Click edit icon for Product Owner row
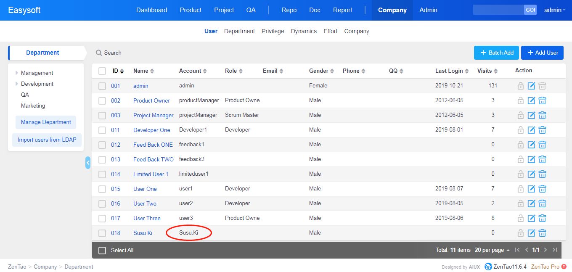 531,100
